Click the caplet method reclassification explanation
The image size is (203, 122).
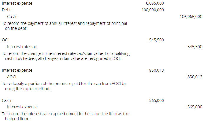coord(64,86)
